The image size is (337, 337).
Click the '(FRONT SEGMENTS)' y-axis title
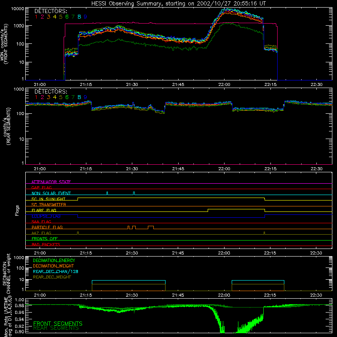point(5,44)
